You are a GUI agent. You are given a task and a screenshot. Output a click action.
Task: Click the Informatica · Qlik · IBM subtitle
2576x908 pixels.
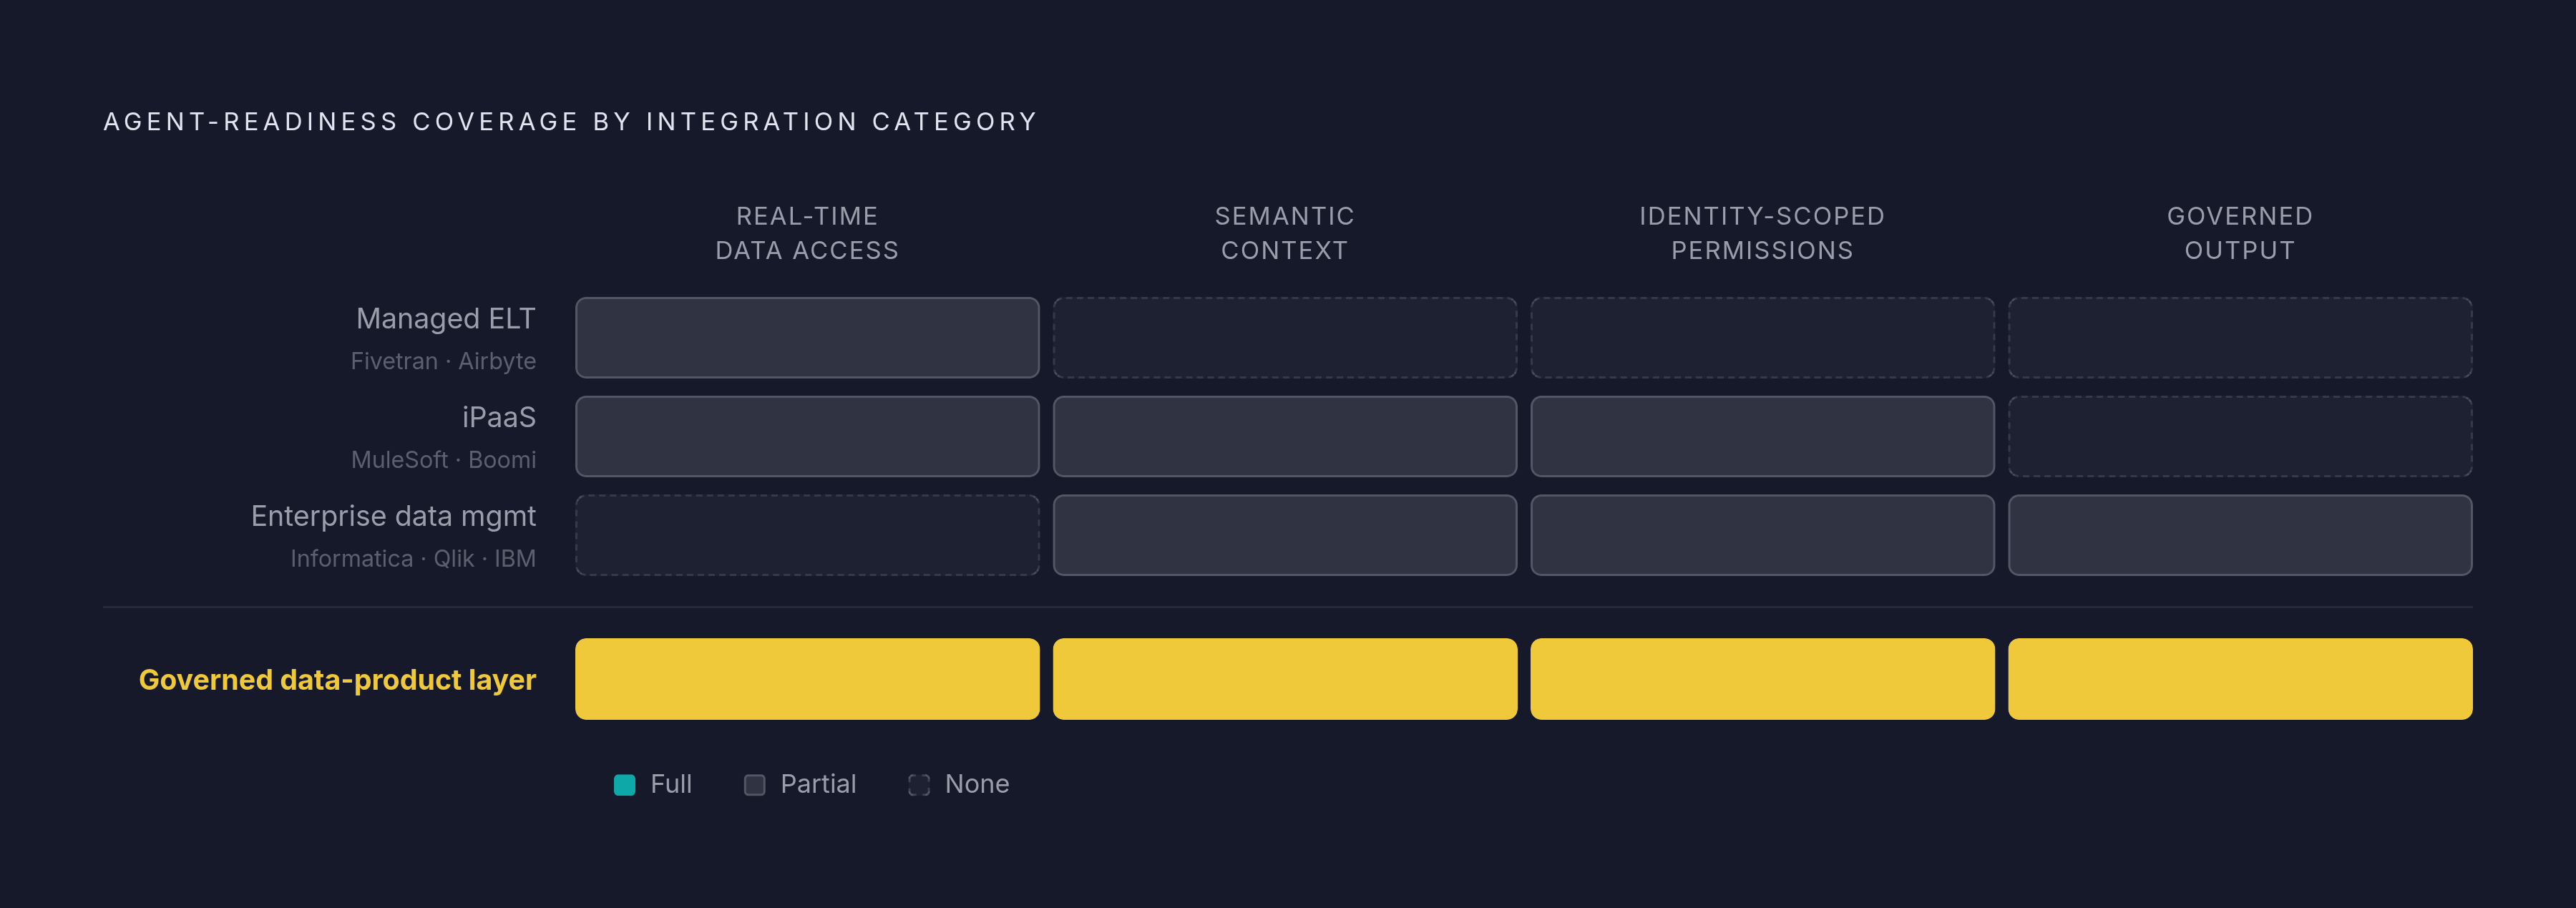coord(413,559)
